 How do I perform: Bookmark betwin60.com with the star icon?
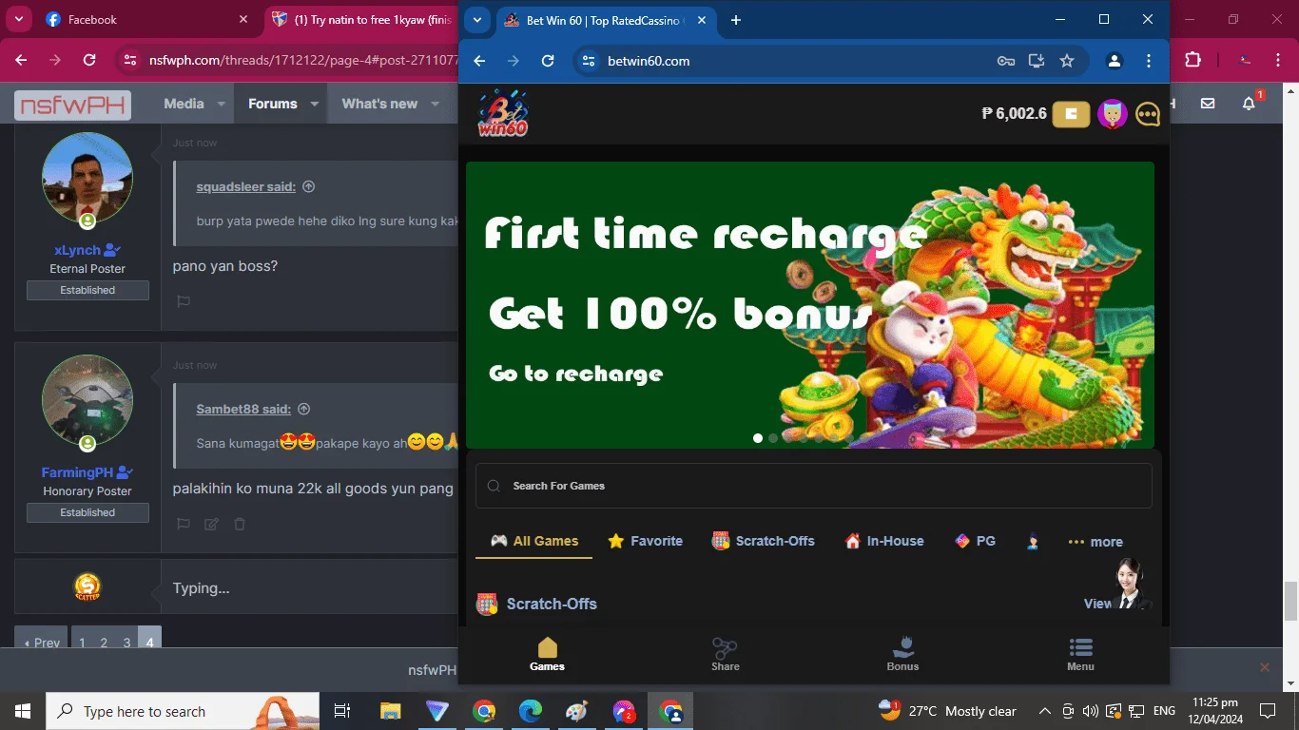click(x=1067, y=61)
